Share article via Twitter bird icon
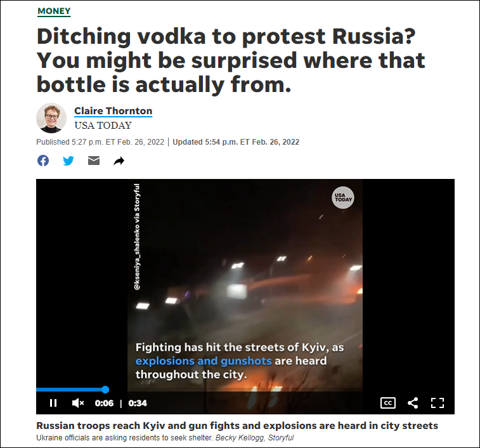 (x=68, y=161)
